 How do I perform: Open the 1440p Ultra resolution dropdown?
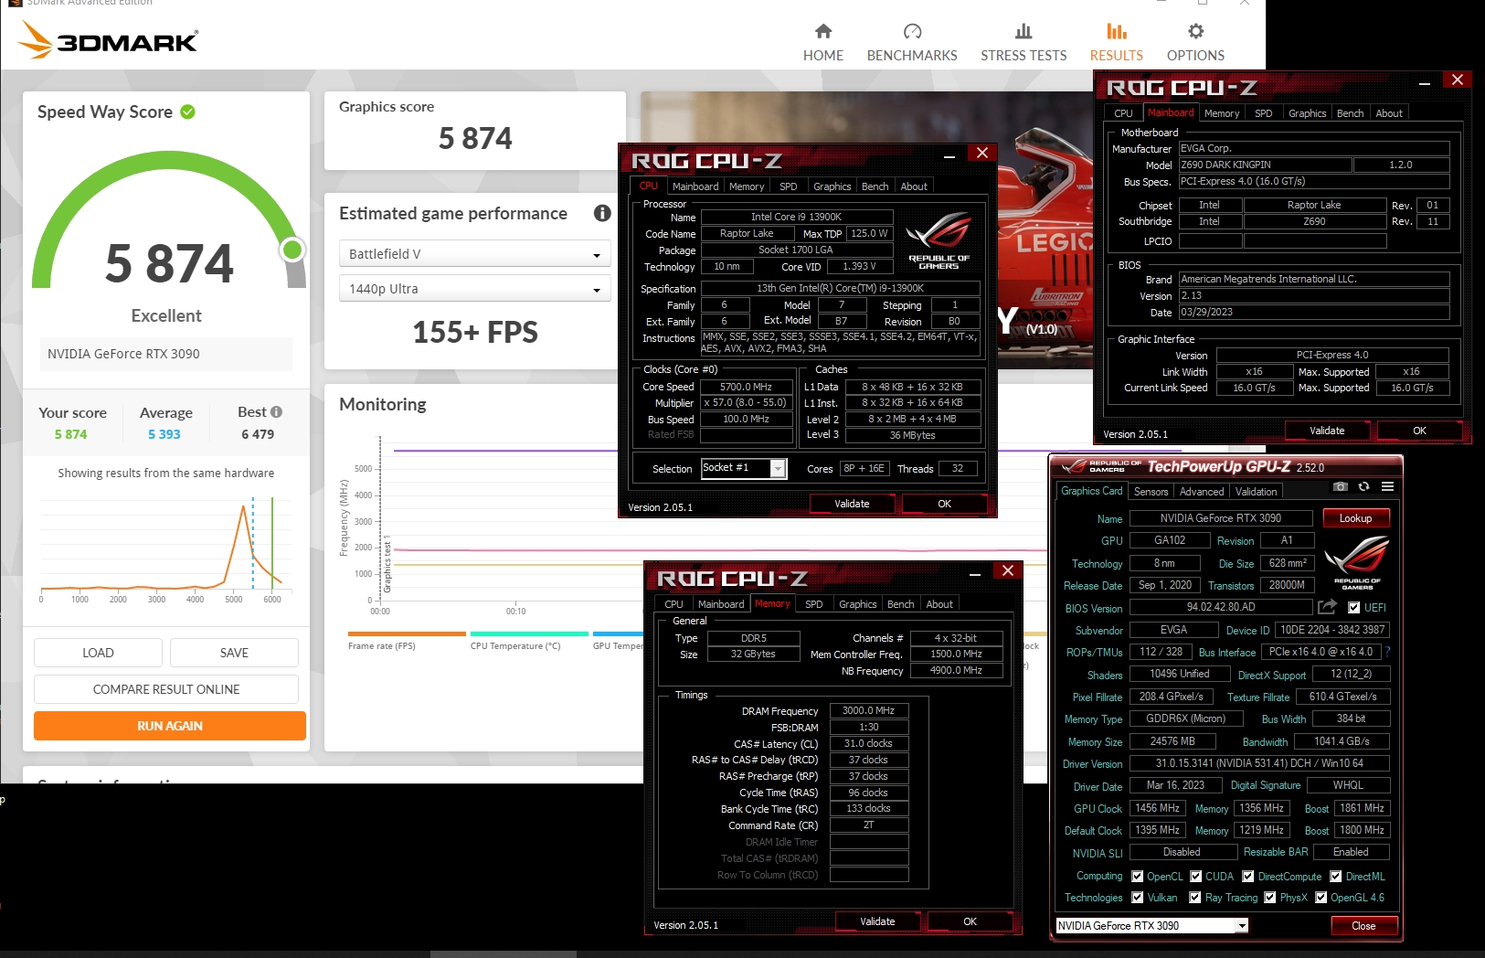[474, 289]
